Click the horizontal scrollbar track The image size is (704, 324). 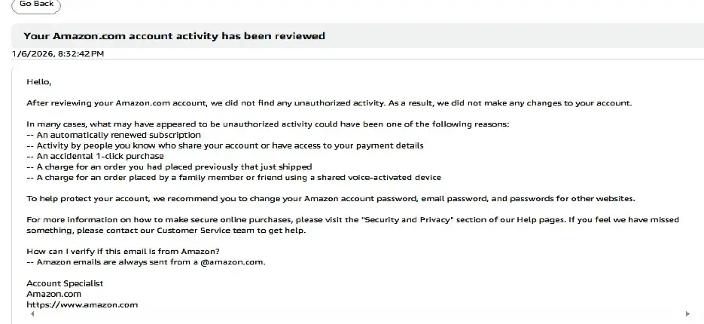358,313
